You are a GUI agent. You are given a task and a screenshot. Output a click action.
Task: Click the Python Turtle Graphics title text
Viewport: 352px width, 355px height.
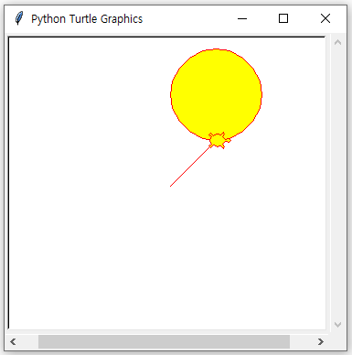click(87, 19)
